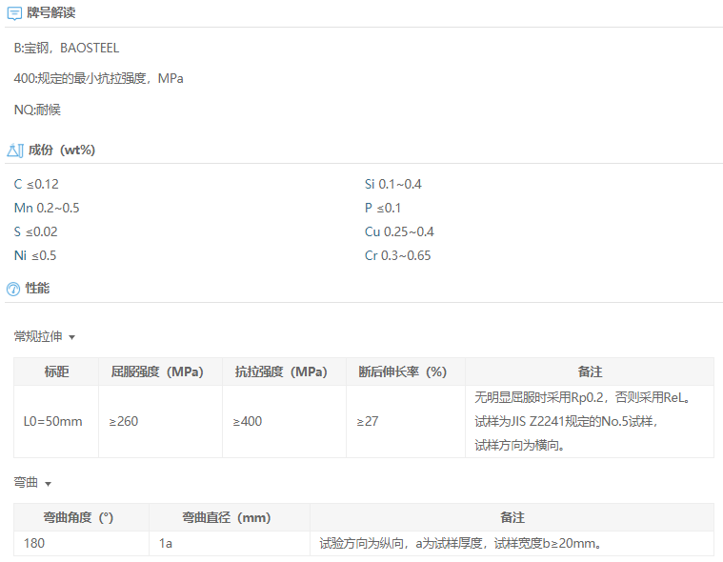Viewport: 723px width, 562px height.
Task: Click the C ≤0.12 composition value
Action: 36,185
